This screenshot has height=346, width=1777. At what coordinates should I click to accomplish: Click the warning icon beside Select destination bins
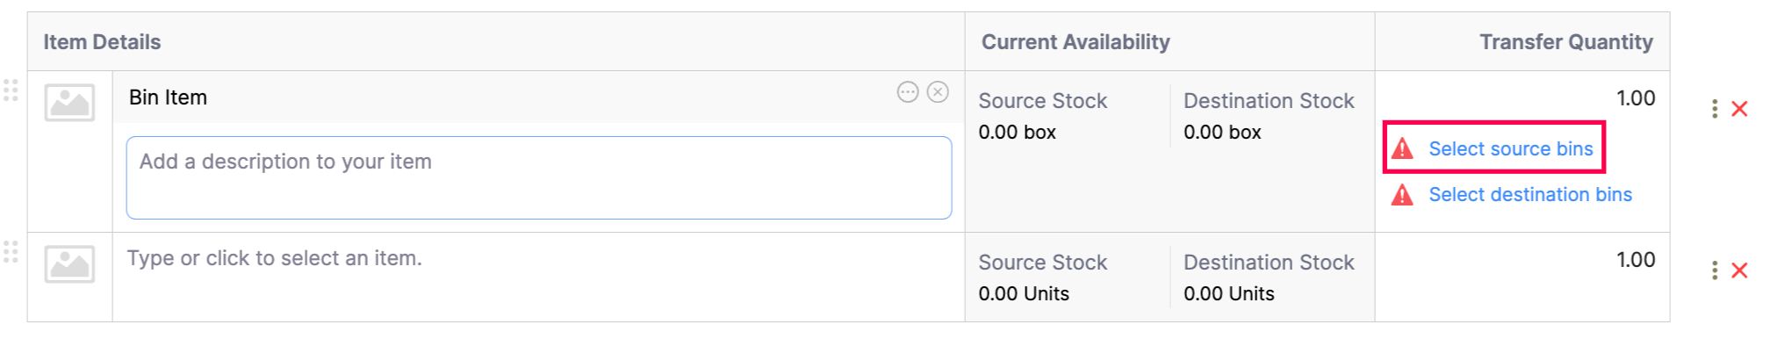point(1402,194)
